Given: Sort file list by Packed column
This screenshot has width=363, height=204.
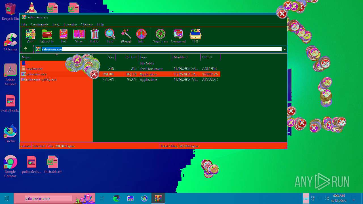Looking at the screenshot, I should [x=127, y=57].
